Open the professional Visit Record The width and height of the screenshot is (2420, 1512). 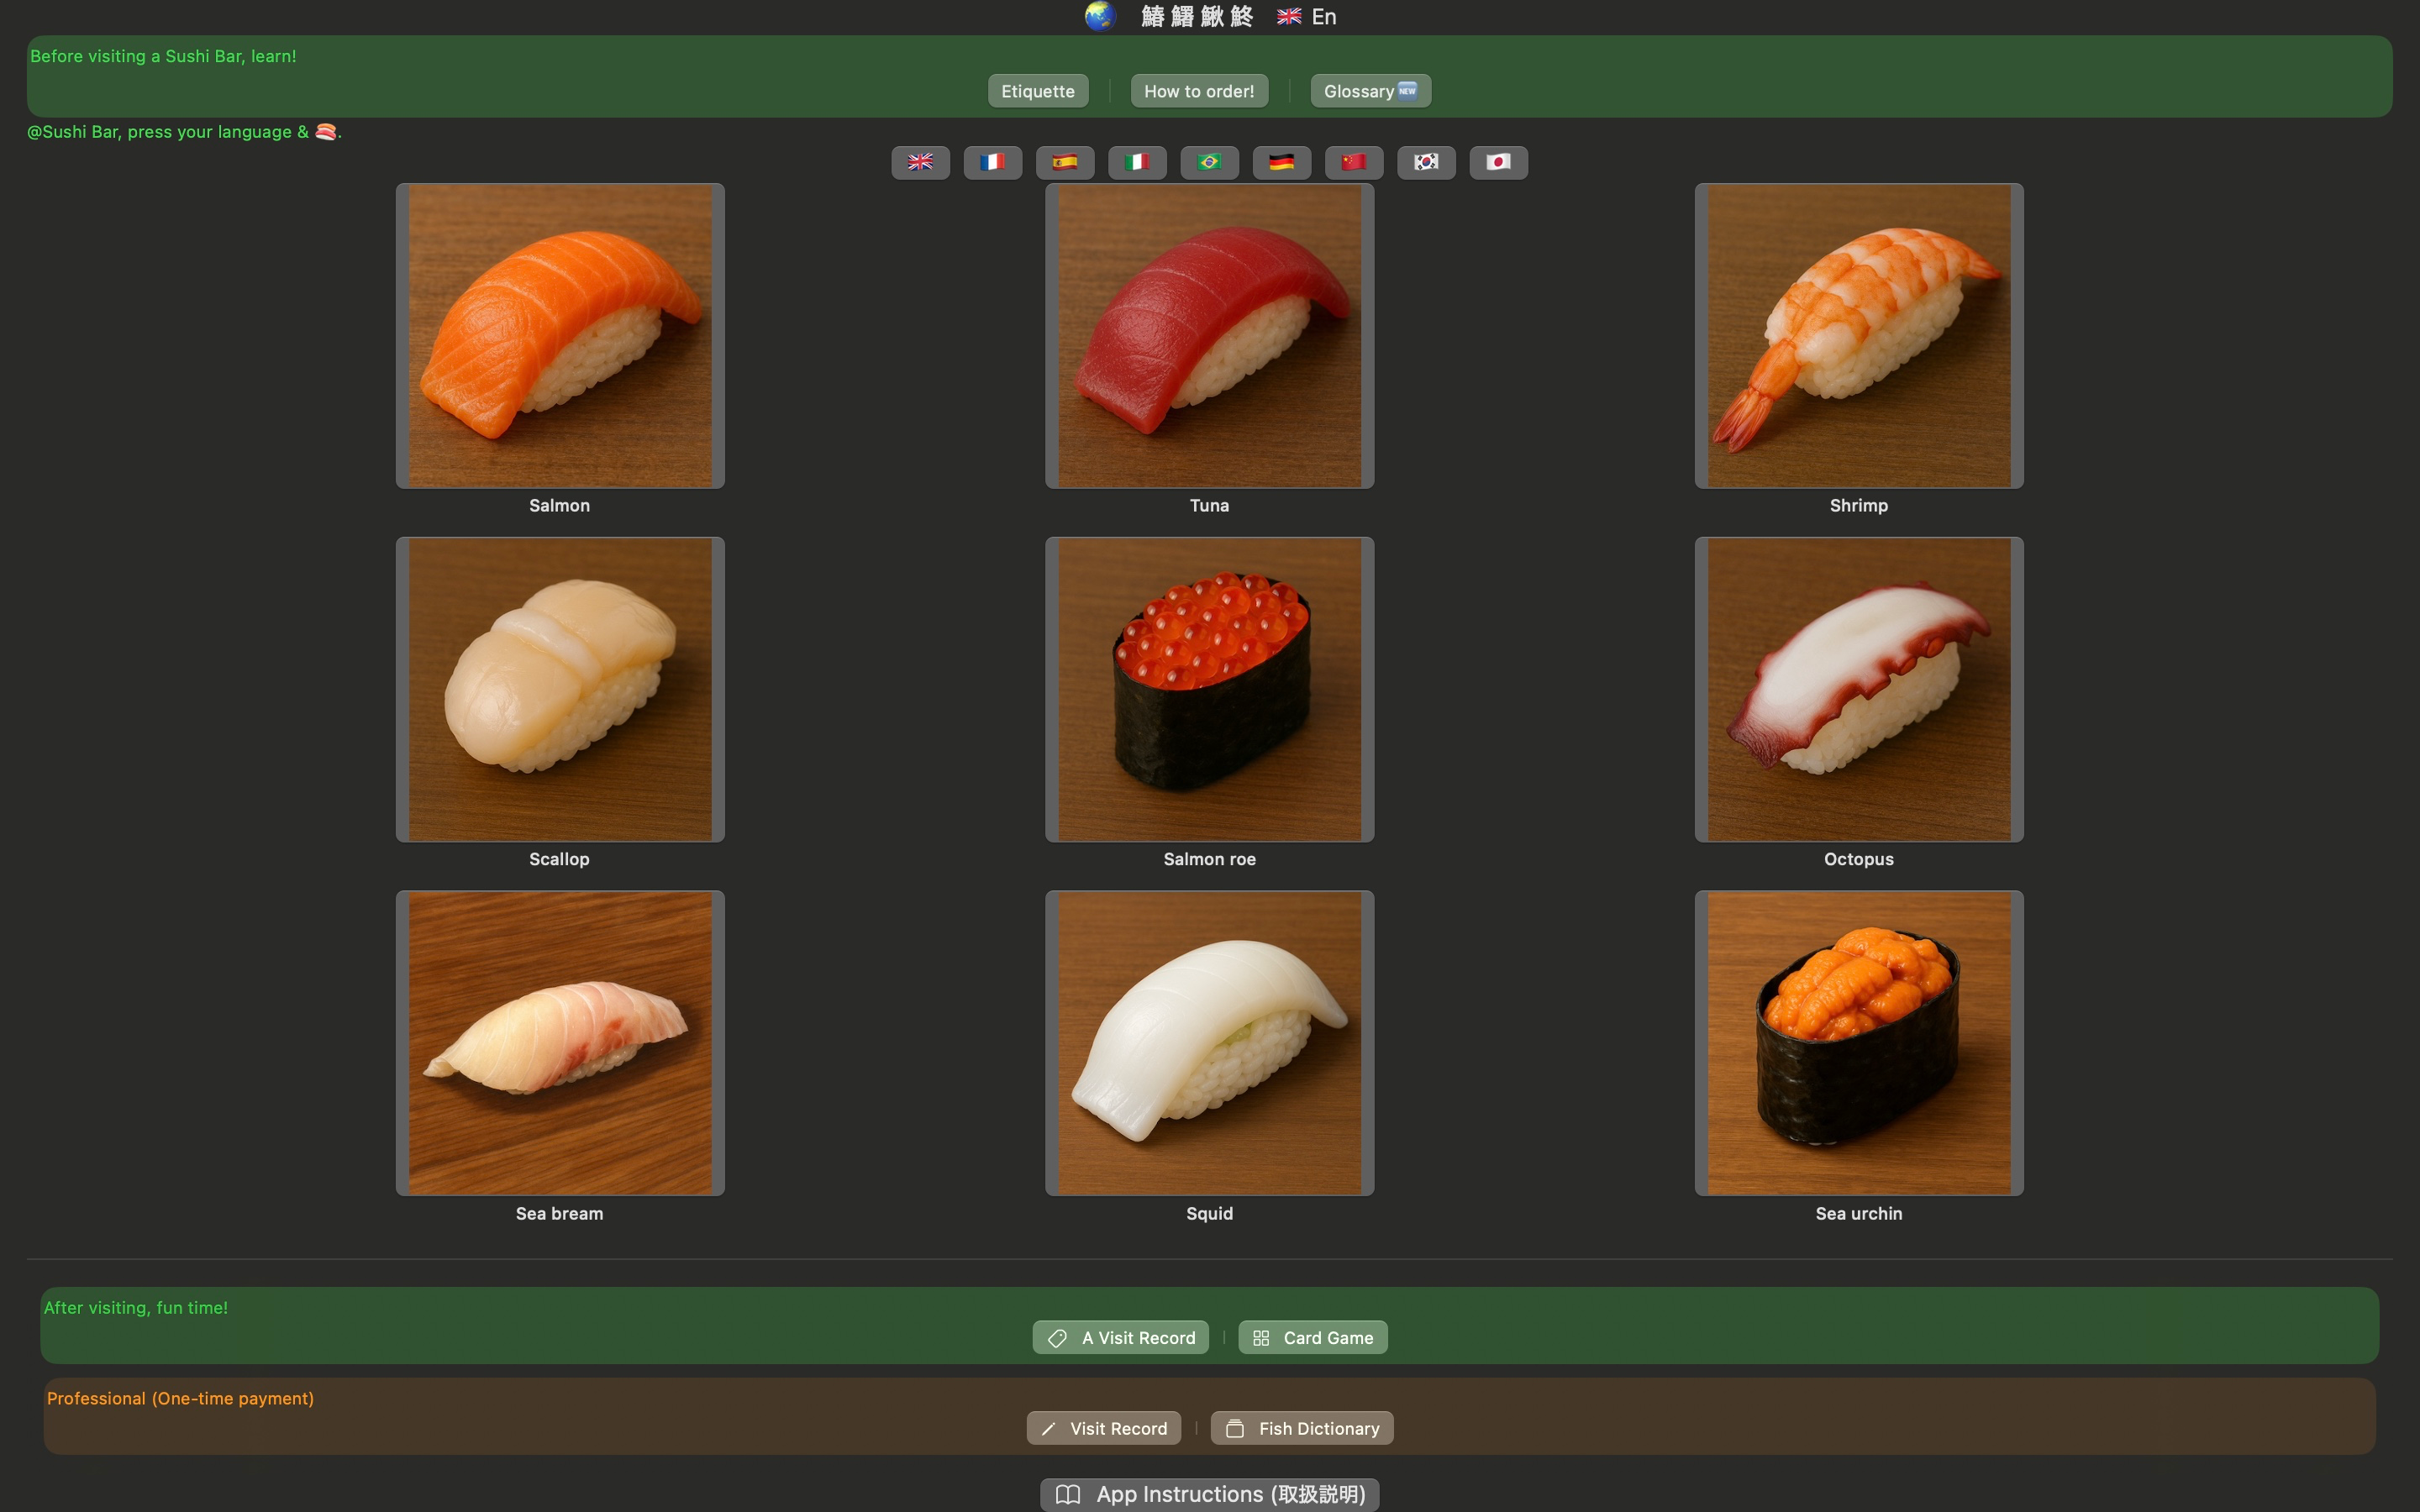(1103, 1429)
